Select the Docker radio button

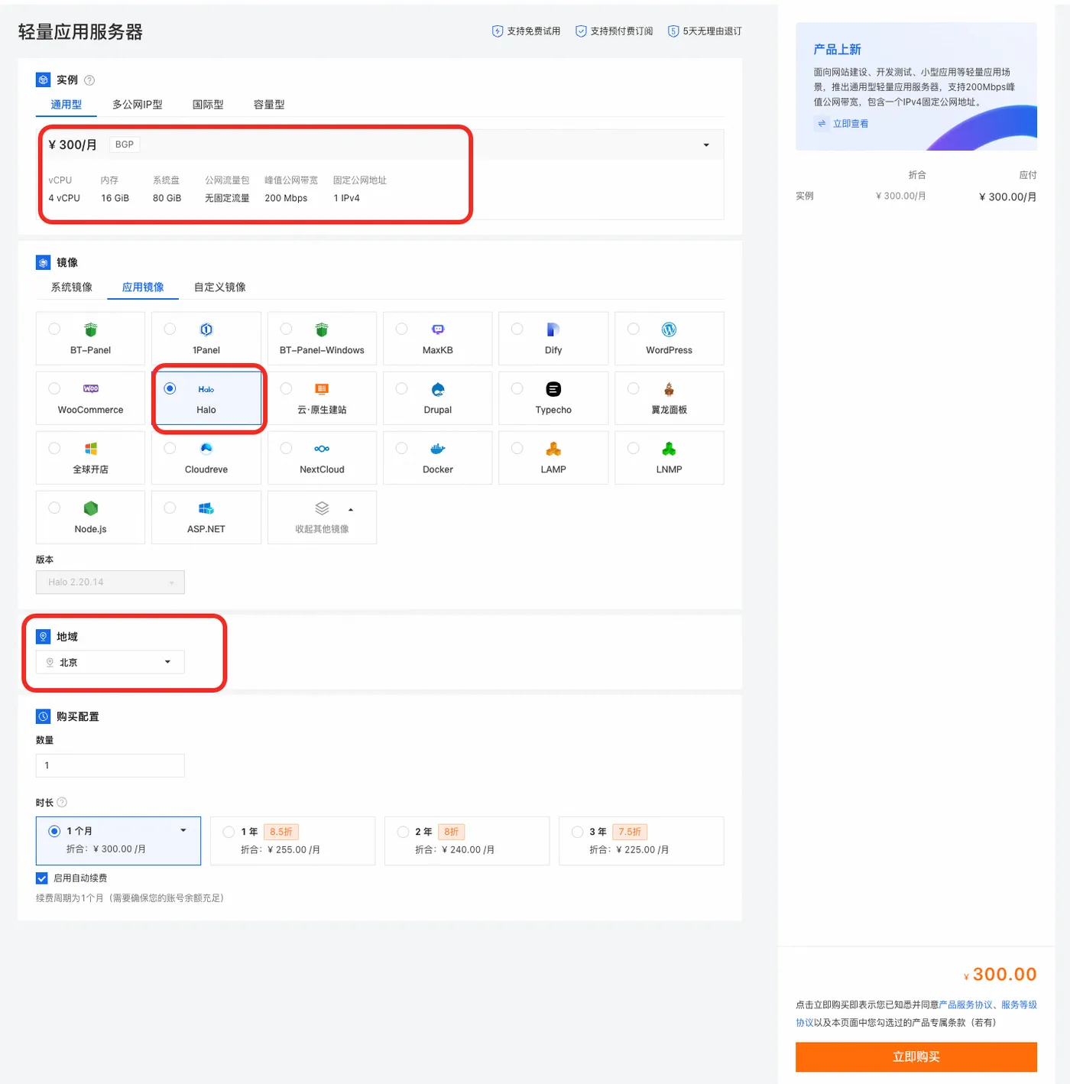point(402,448)
